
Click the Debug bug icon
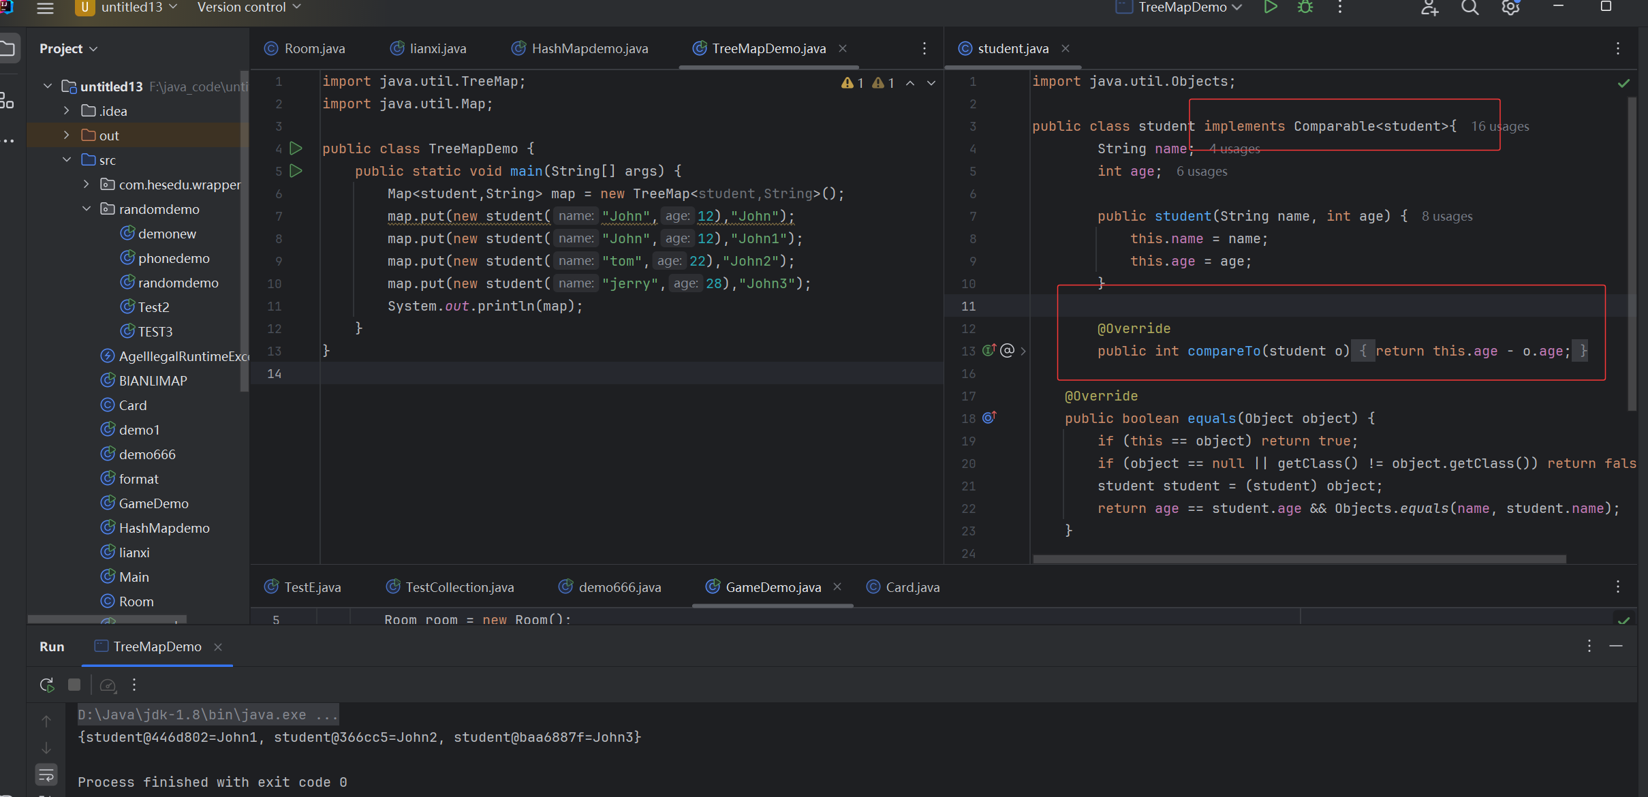(x=1305, y=7)
